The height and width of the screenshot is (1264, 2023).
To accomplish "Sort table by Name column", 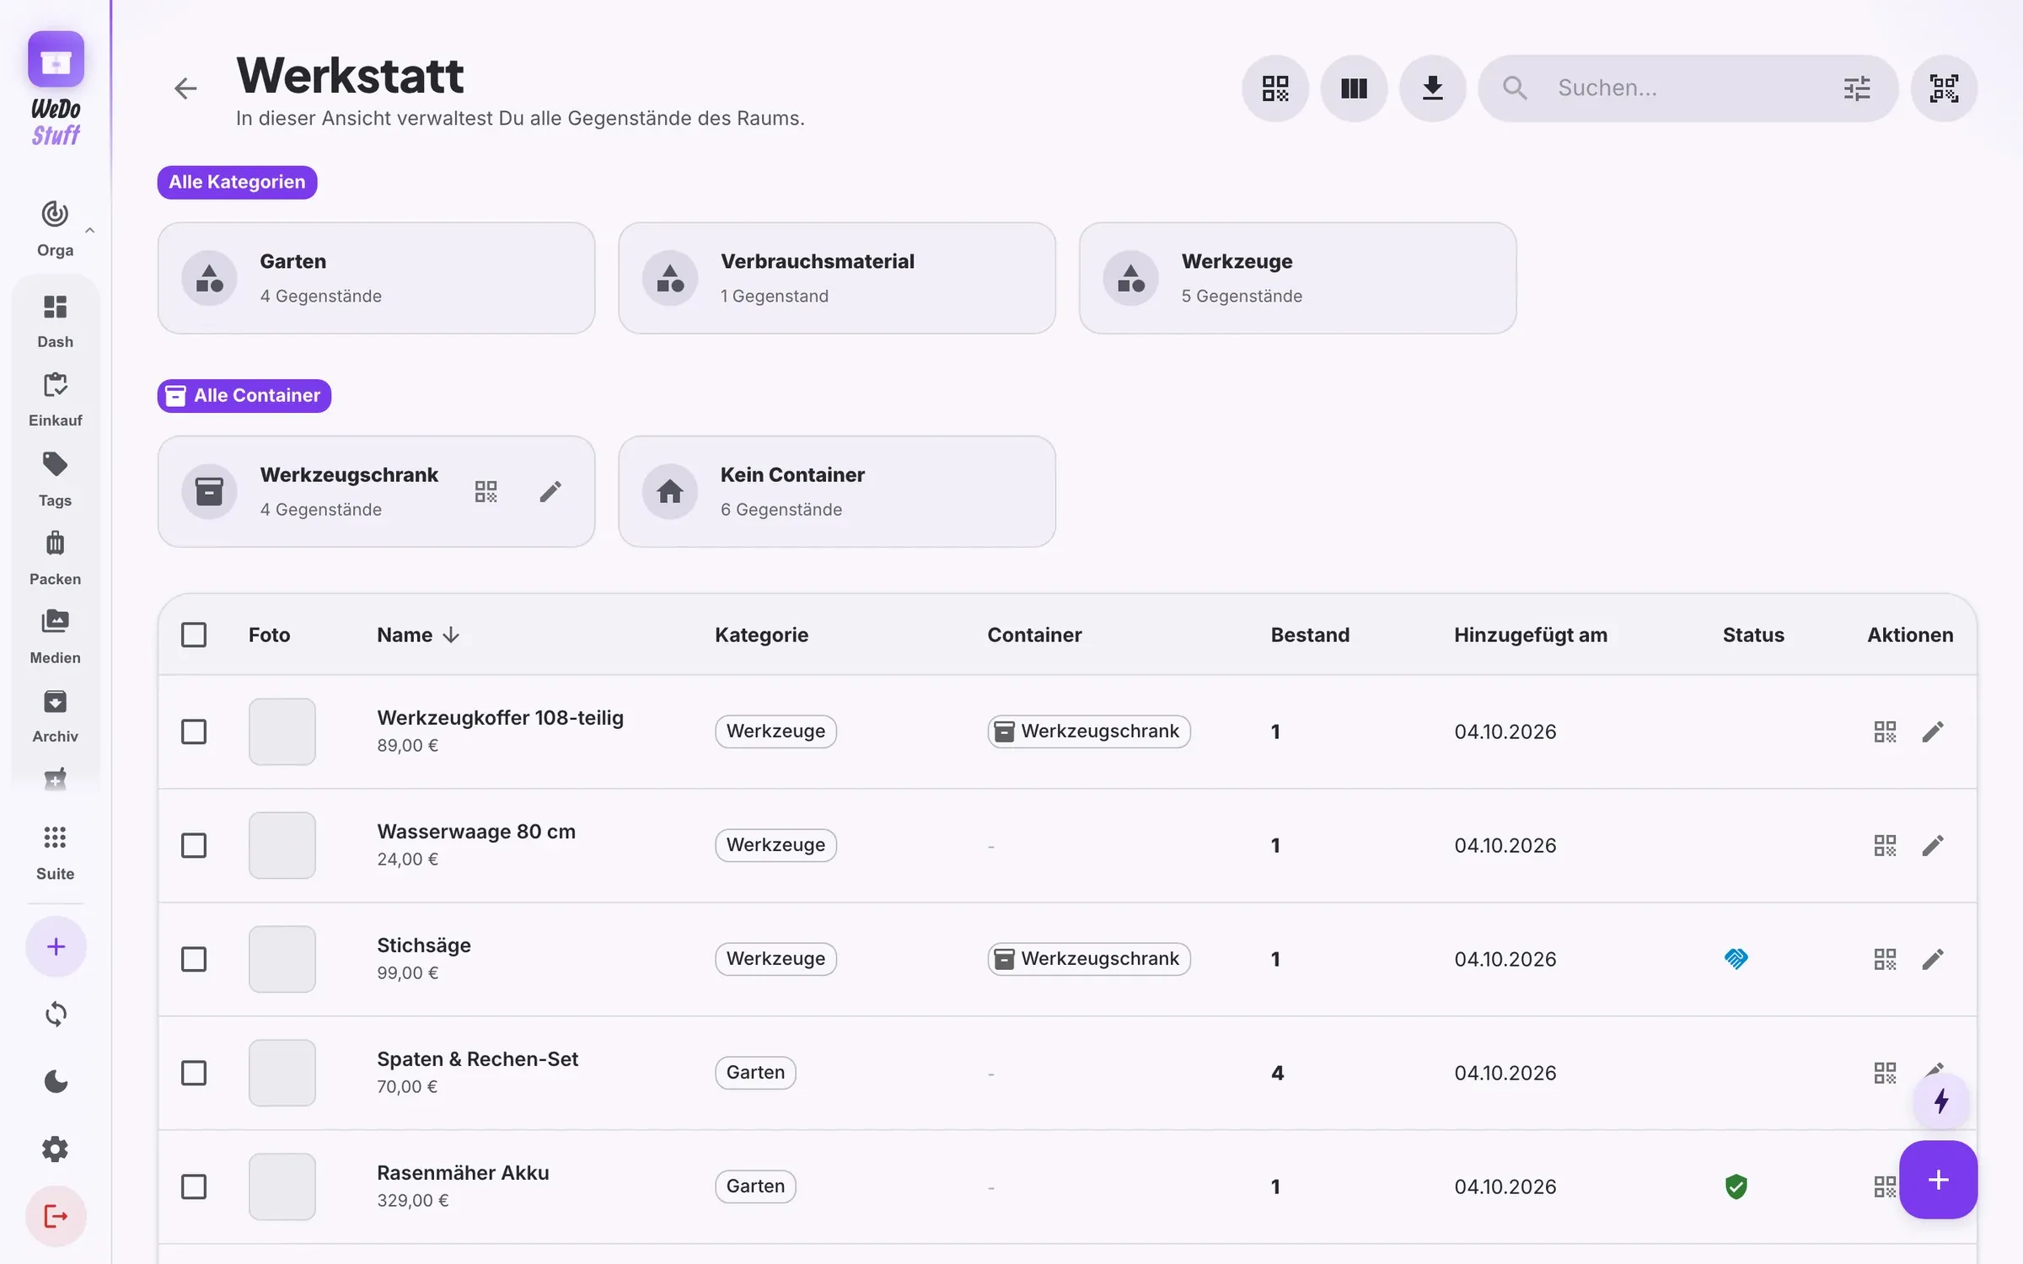I will coord(418,635).
